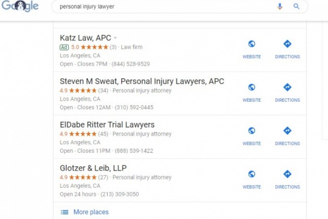Click the microphone voice search icon
This screenshot has height=219, width=328.
pyautogui.click(x=280, y=7)
